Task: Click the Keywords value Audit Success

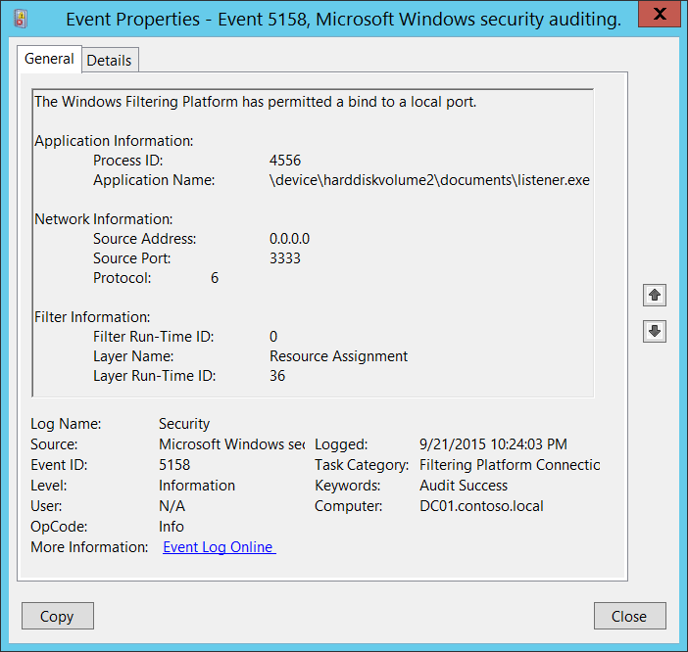Action: (x=464, y=486)
